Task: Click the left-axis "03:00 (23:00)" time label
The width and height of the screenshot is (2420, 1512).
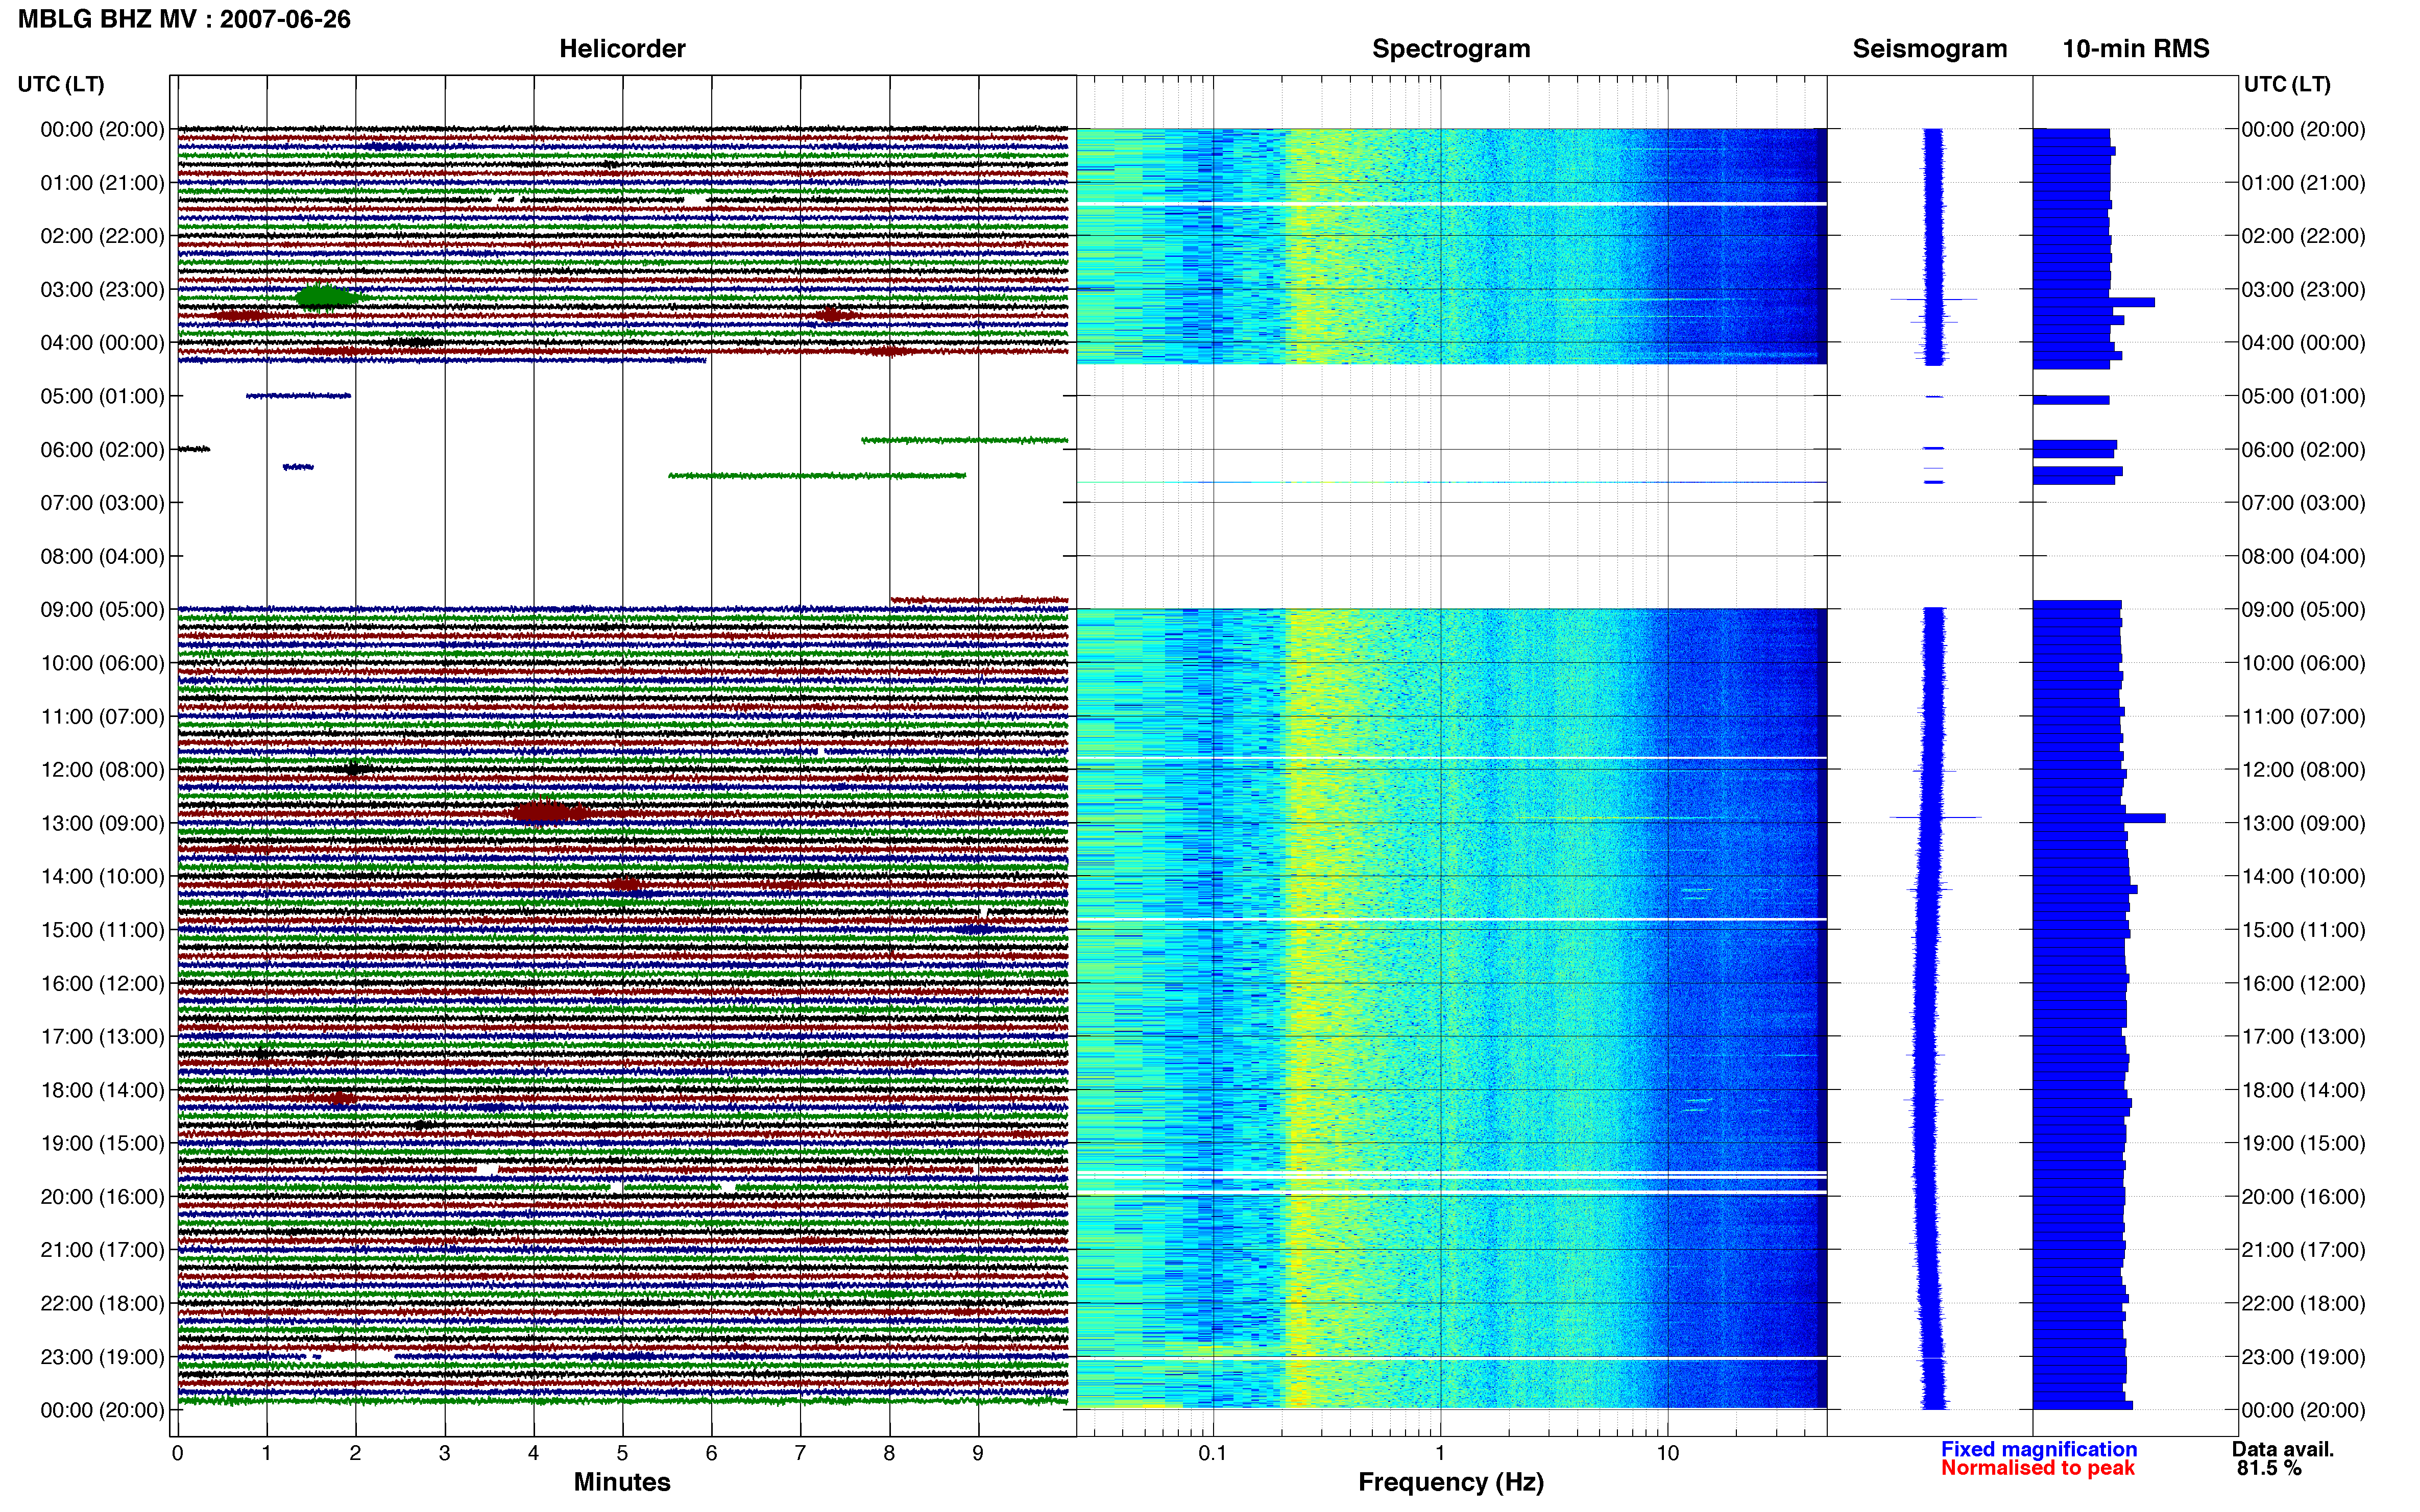Action: point(102,290)
